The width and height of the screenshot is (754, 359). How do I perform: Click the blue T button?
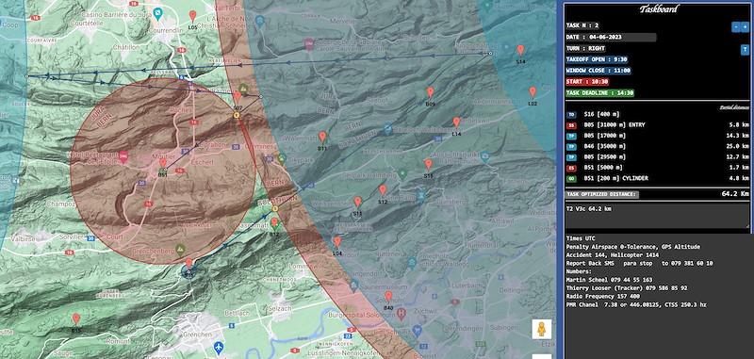pyautogui.click(x=745, y=50)
